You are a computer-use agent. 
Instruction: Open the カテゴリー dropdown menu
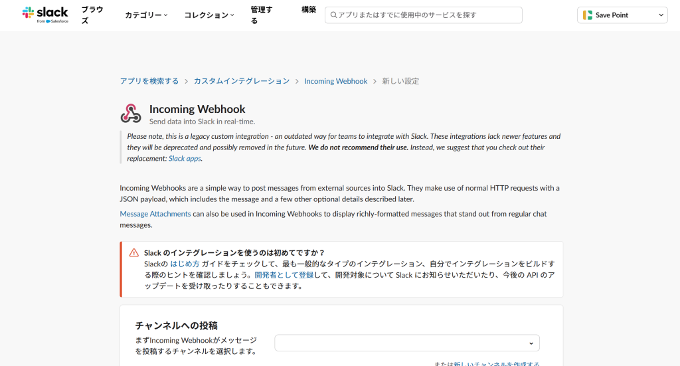146,15
